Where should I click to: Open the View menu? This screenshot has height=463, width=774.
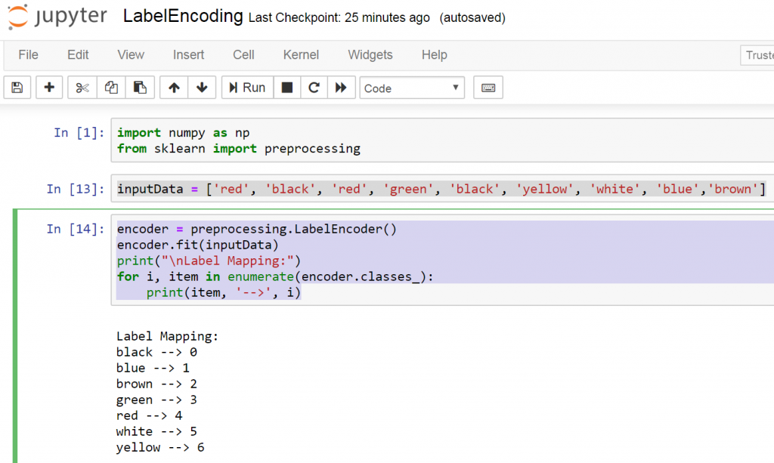pos(131,54)
